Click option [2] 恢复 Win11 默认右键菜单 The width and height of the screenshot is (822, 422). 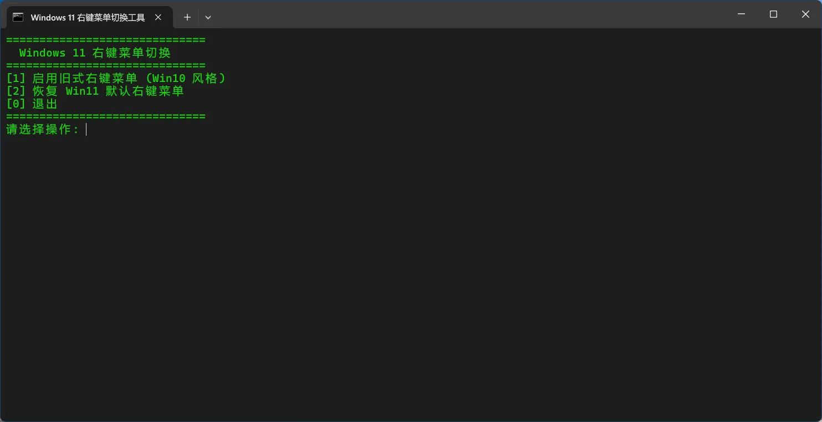(94, 91)
